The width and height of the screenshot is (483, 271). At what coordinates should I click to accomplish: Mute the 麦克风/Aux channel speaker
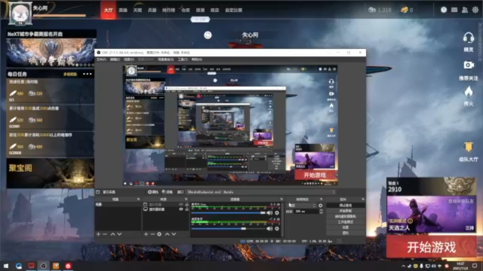269,213
